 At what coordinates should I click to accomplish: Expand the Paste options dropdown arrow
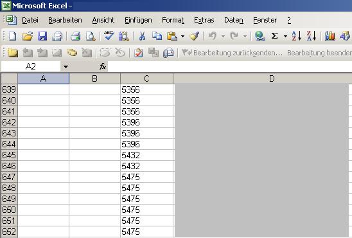point(182,36)
